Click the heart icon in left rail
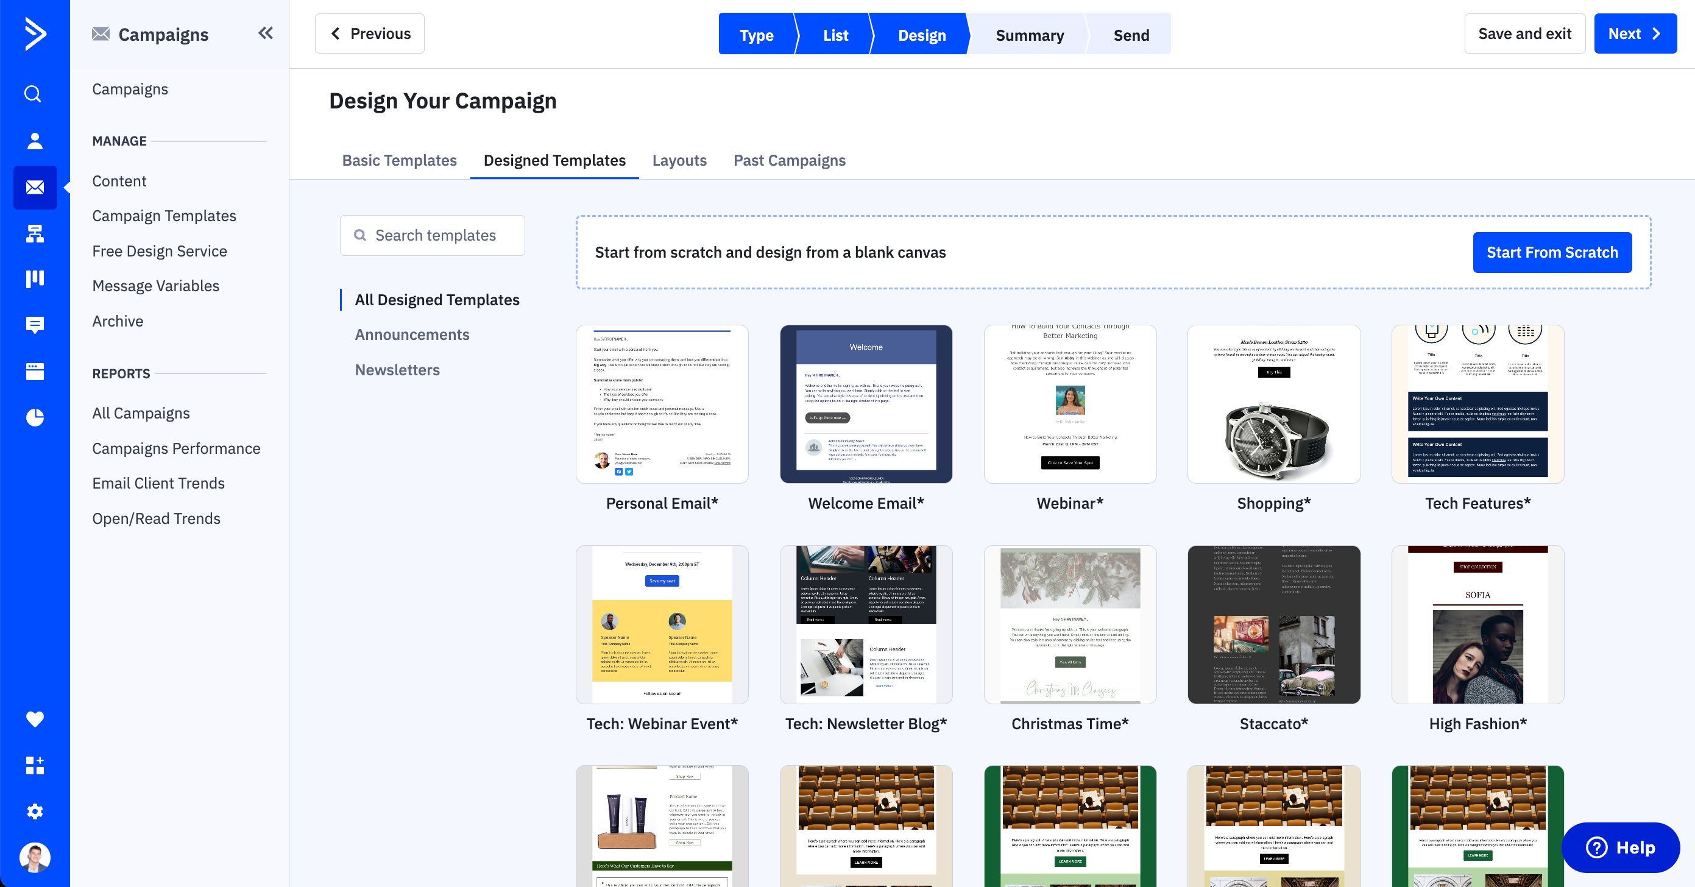Viewport: 1695px width, 887px height. click(34, 718)
